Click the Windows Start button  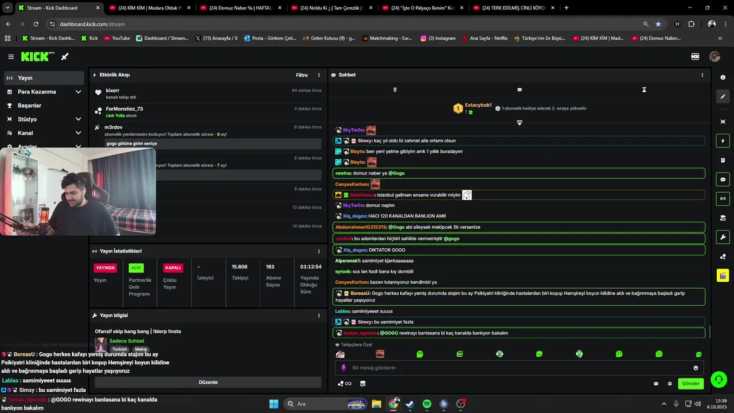pyautogui.click(x=274, y=404)
